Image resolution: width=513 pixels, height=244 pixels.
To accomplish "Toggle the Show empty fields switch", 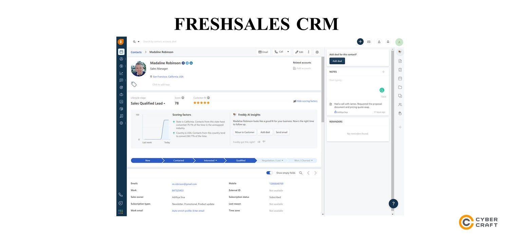I will coord(269,173).
